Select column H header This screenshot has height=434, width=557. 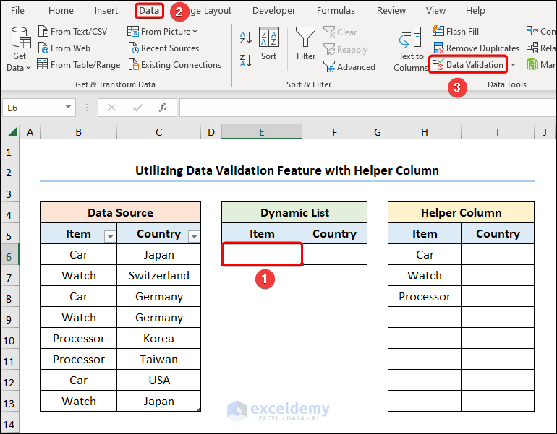point(425,132)
